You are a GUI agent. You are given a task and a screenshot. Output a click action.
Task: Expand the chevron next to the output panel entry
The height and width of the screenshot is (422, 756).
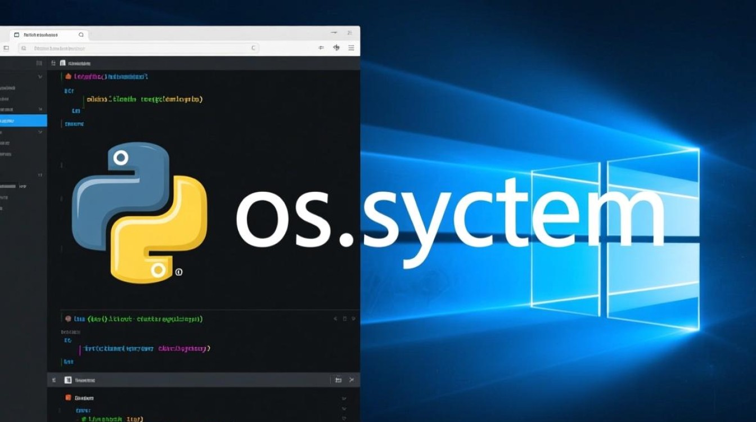pyautogui.click(x=344, y=397)
